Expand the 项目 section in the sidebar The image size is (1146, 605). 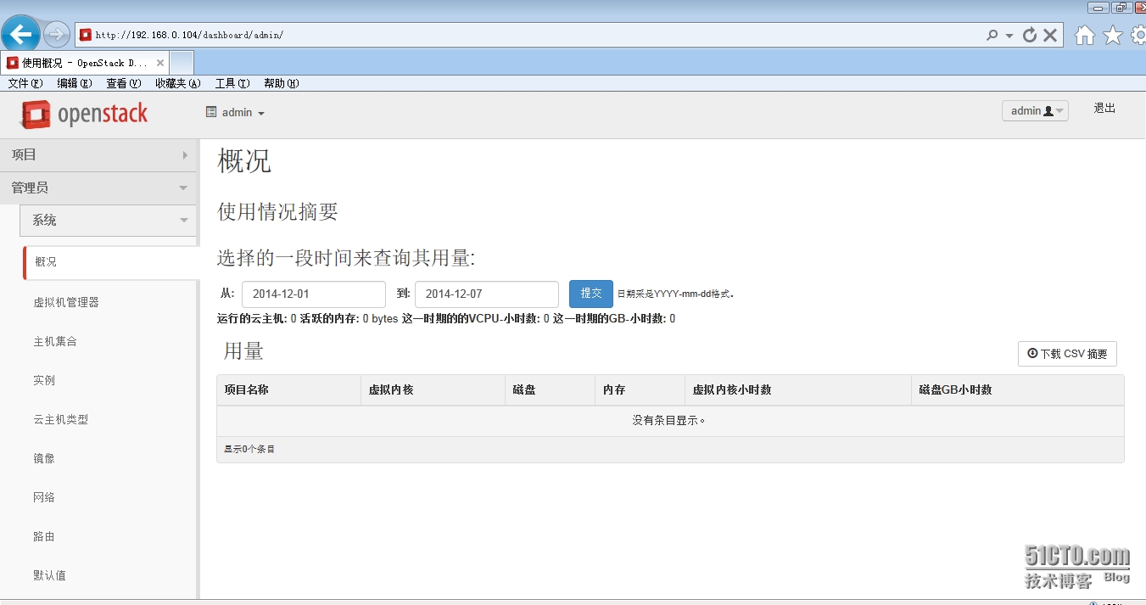point(98,154)
